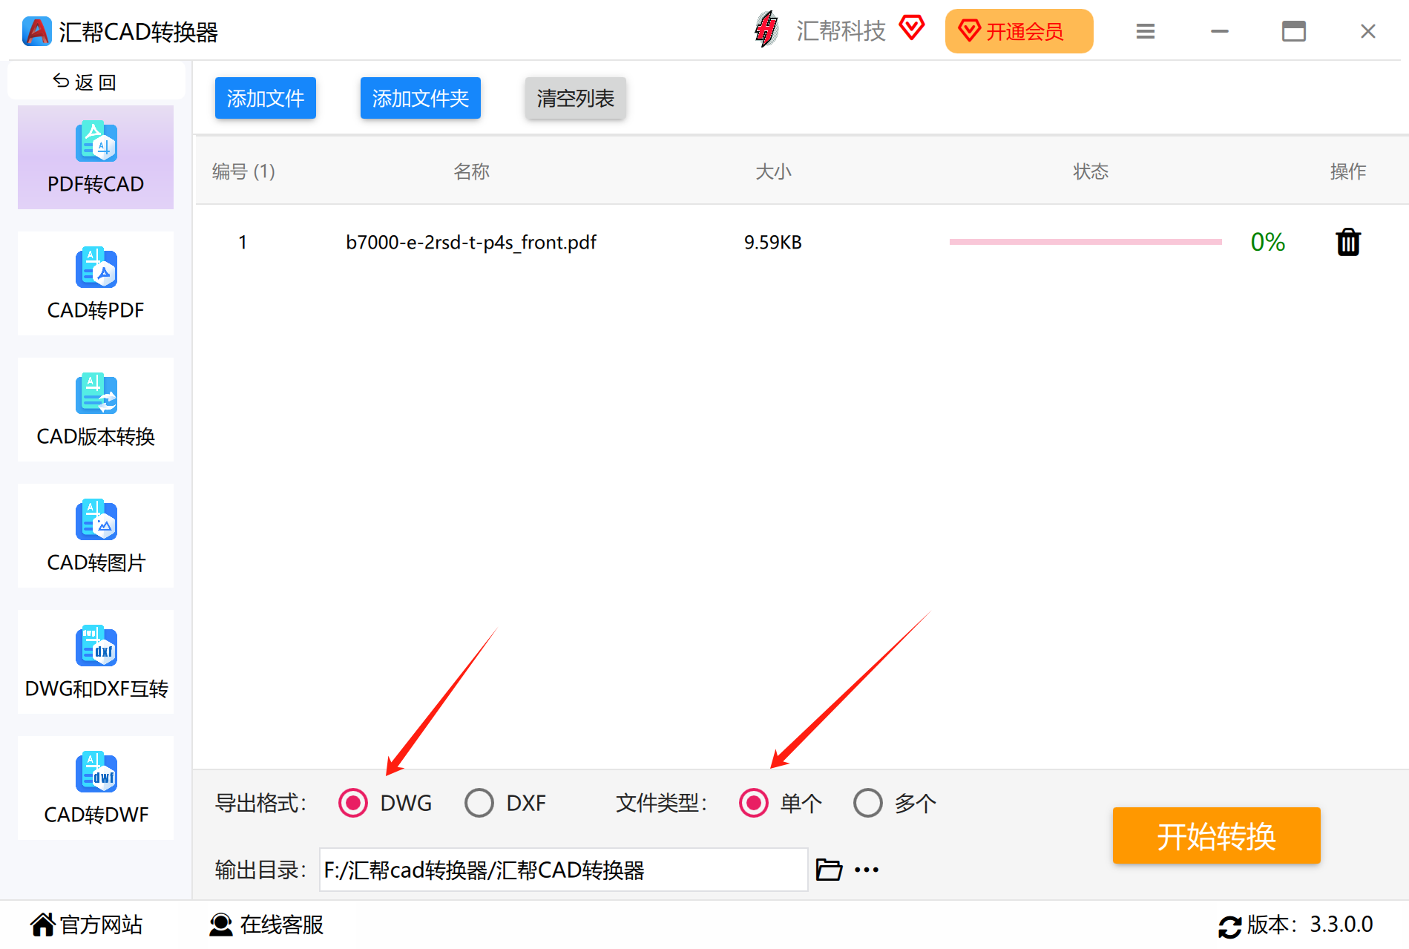The width and height of the screenshot is (1409, 949).
Task: Click the app logo in title bar
Action: point(37,31)
